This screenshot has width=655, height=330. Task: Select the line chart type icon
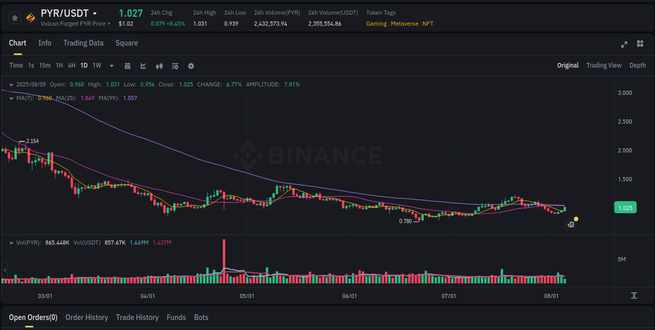click(143, 66)
